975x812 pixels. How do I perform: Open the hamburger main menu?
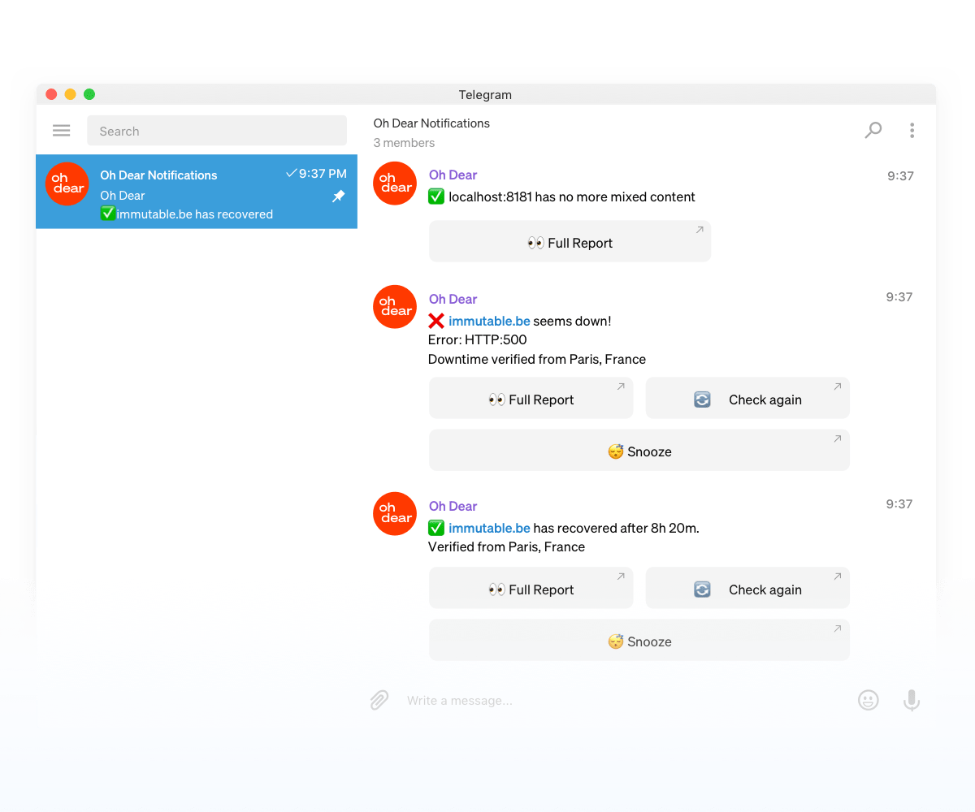click(61, 131)
